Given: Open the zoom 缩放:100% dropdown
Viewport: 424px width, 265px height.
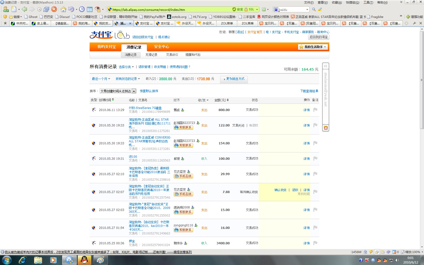Looking at the screenshot, I should tap(412, 252).
